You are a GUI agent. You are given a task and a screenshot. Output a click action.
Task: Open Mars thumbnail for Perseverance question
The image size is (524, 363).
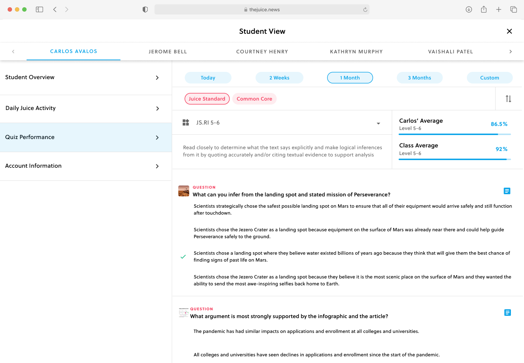(x=184, y=191)
